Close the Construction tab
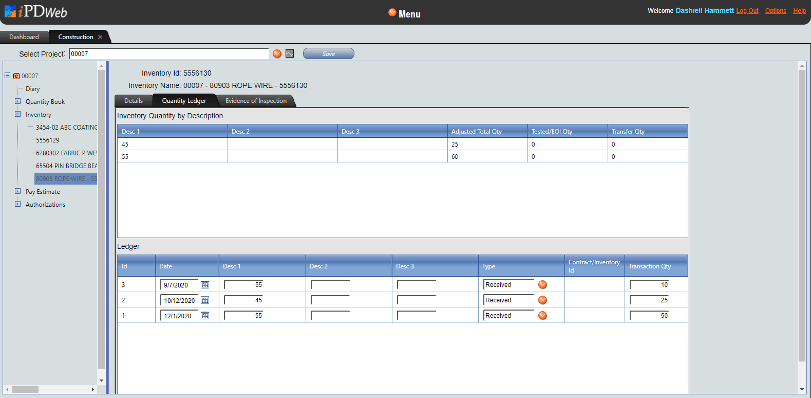The width and height of the screenshot is (811, 398). pos(100,37)
